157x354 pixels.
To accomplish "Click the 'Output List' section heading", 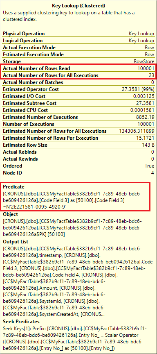I will tap(16, 242).
